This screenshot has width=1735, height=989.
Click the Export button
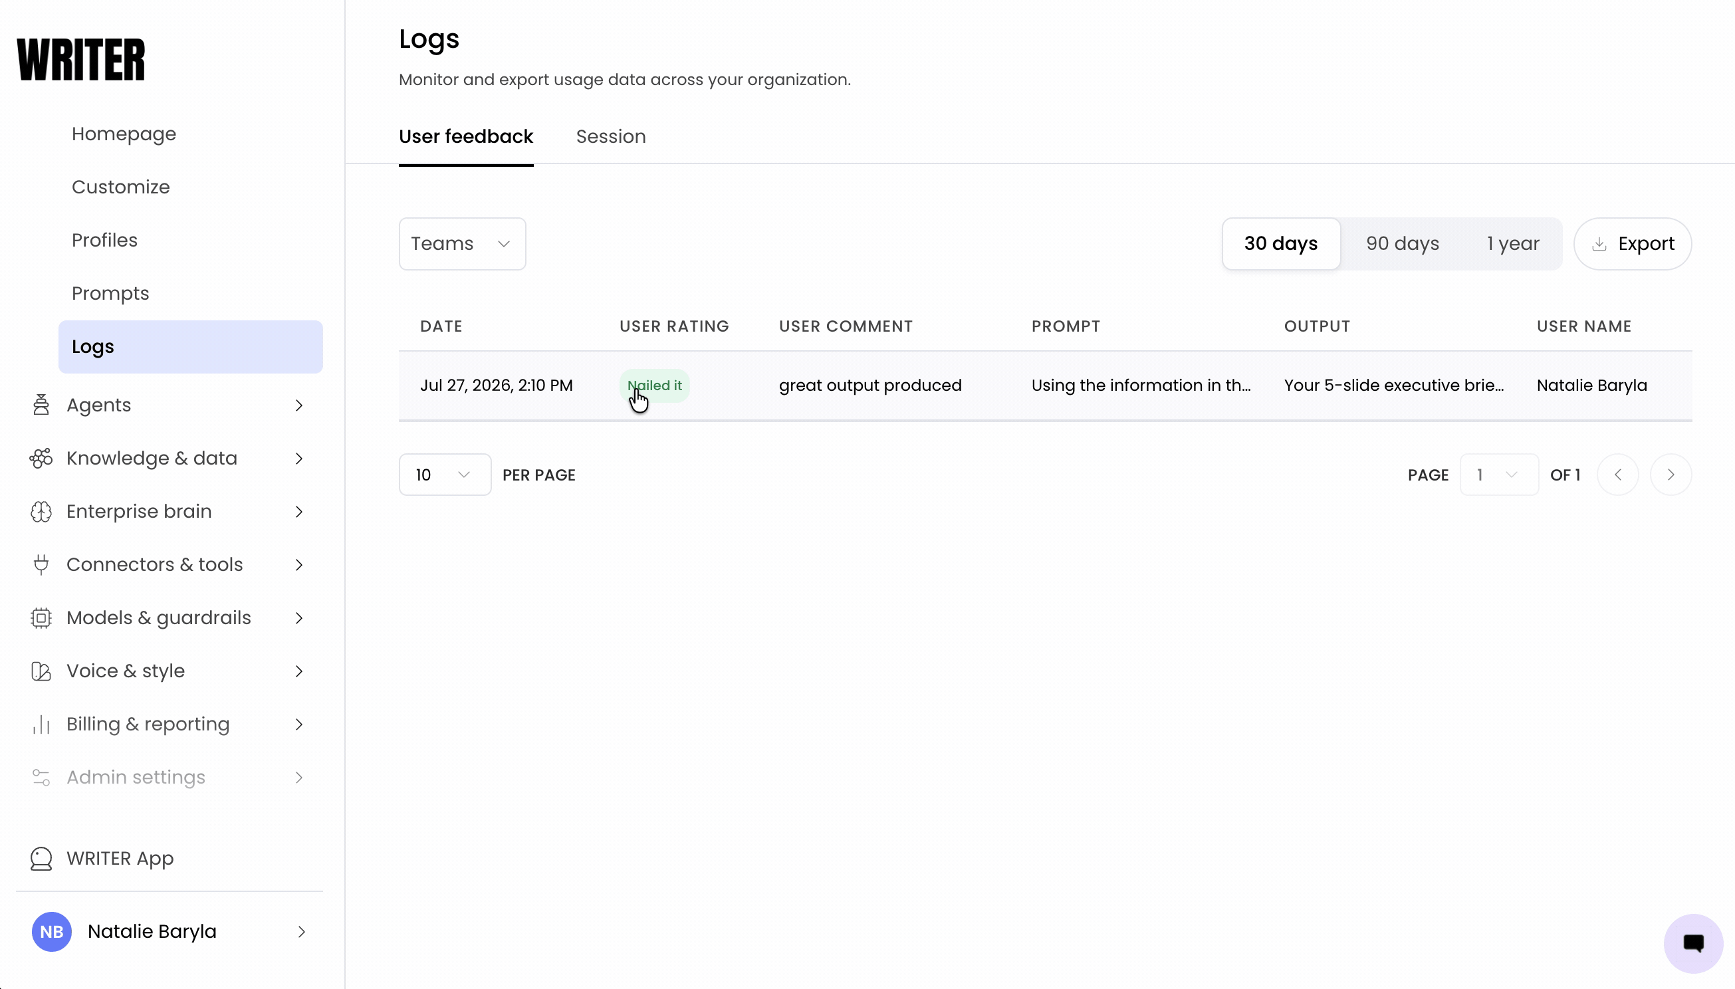coord(1632,244)
